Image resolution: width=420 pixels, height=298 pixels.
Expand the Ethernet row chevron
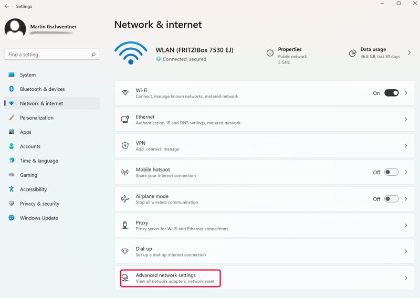[x=406, y=120]
